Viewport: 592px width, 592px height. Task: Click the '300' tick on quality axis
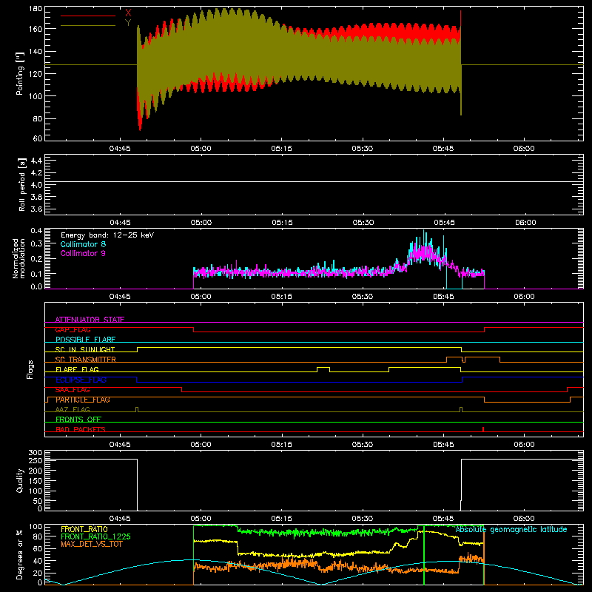[x=36, y=452]
